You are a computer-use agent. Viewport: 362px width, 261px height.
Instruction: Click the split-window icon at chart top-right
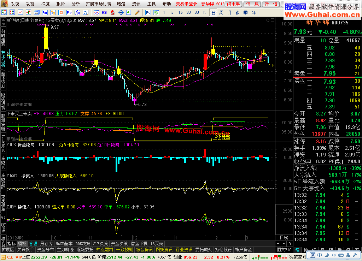pos(273,20)
